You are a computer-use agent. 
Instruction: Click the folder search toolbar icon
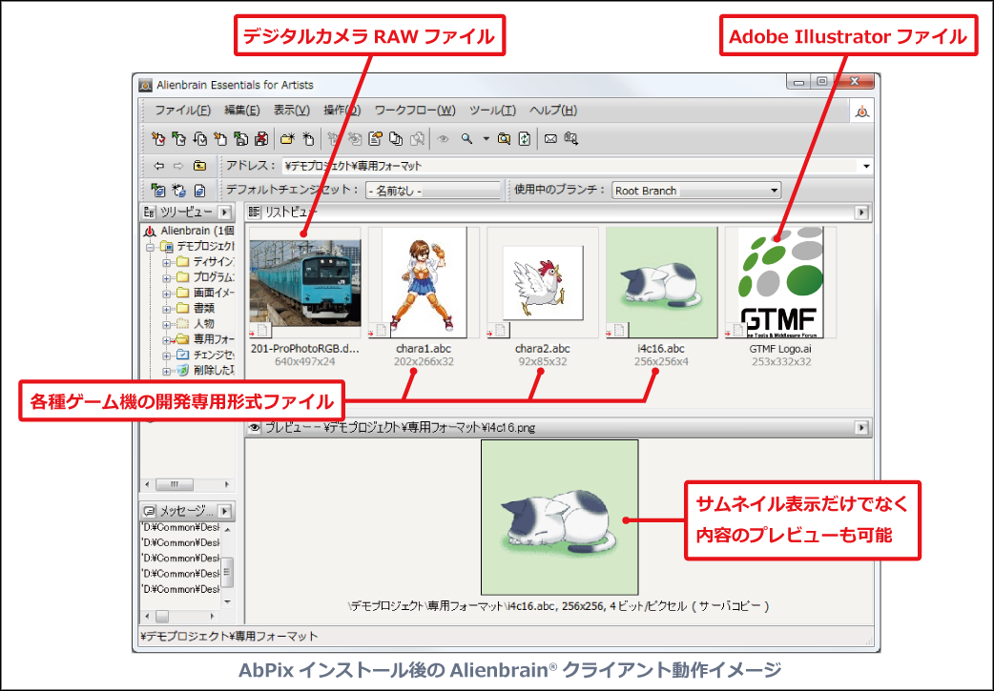click(504, 139)
